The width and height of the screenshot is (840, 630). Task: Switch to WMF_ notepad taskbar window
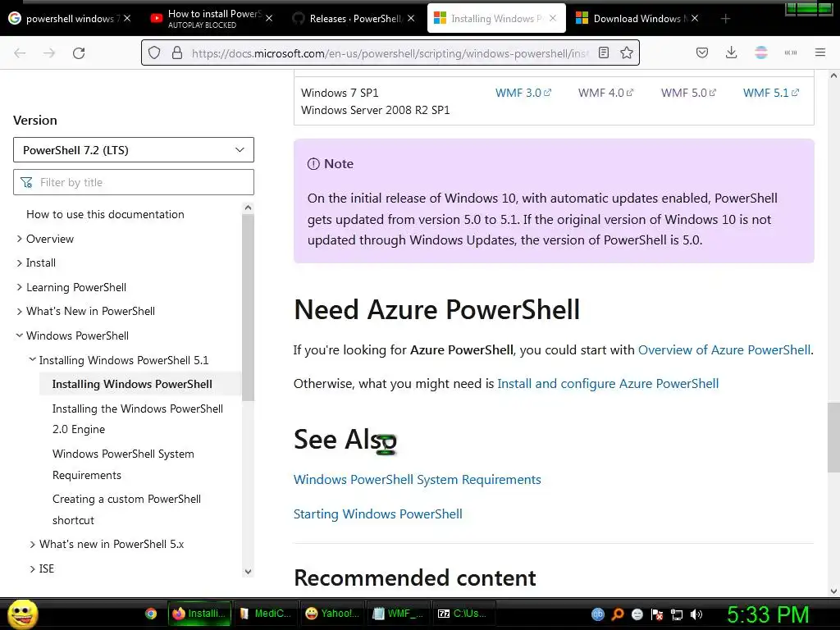point(398,614)
